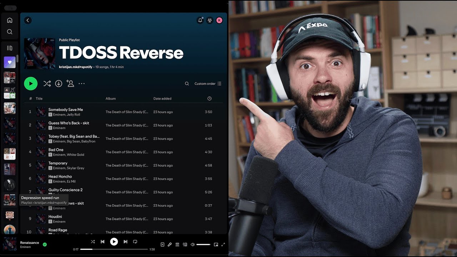Image resolution: width=457 pixels, height=257 pixels.
Task: Invite collaborators to the playlist
Action: pos(70,84)
